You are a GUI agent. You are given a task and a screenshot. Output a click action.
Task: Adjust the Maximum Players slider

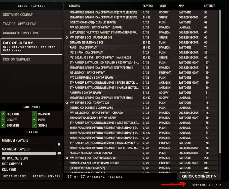29,153
